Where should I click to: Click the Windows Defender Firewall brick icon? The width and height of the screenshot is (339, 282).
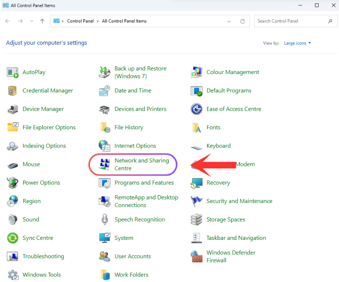pos(197,256)
